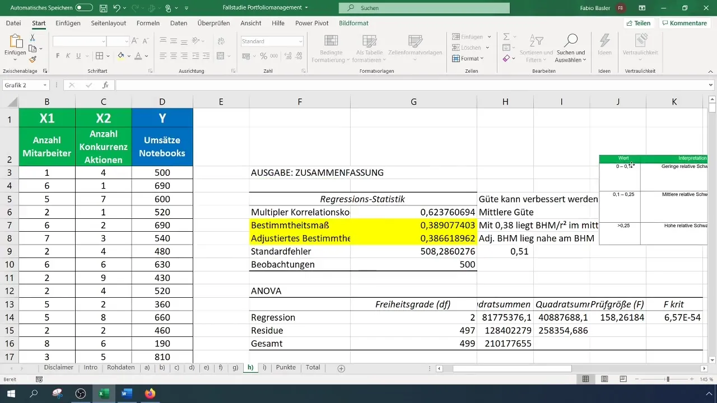The width and height of the screenshot is (717, 403).
Task: Toggle the wrap text button
Action: click(220, 41)
